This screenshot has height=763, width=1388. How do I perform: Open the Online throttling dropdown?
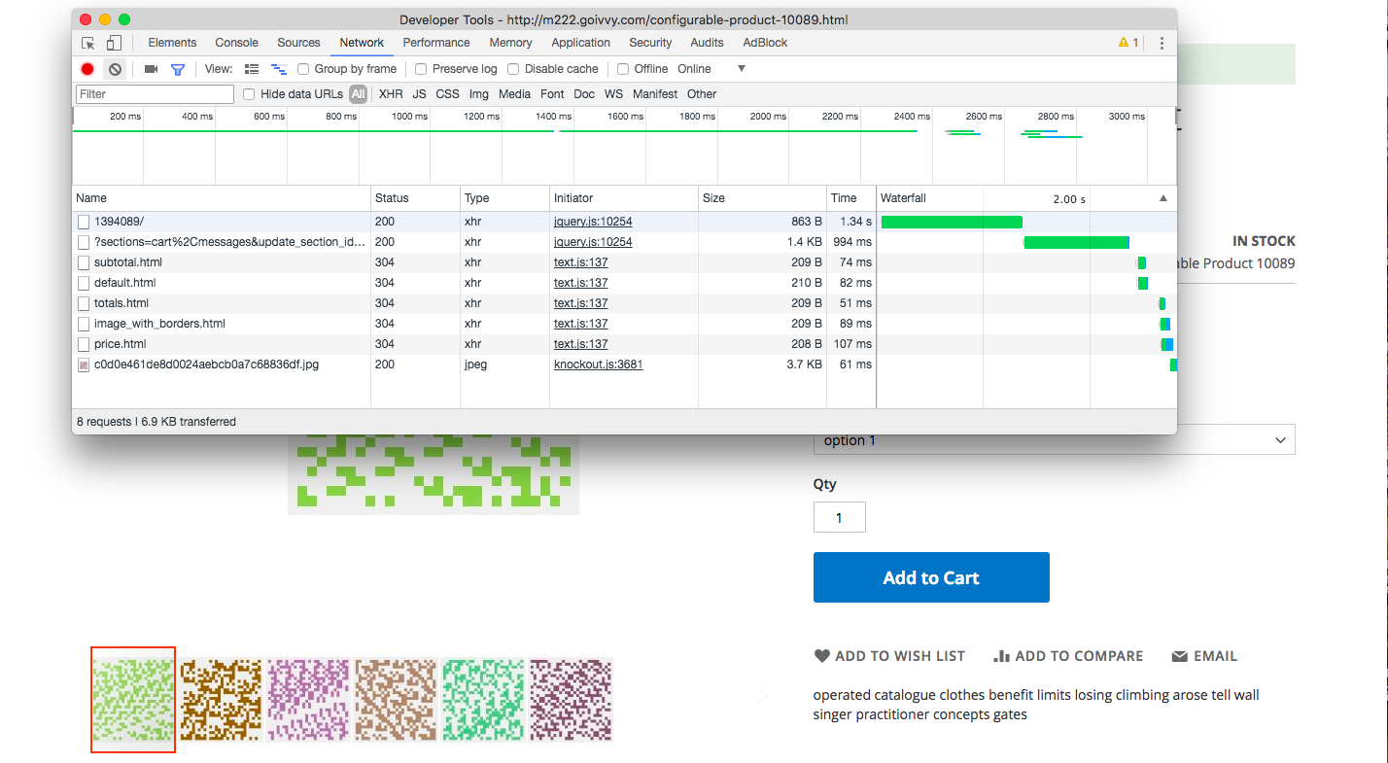[x=711, y=69]
